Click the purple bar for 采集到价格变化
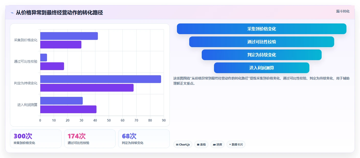 61,45
